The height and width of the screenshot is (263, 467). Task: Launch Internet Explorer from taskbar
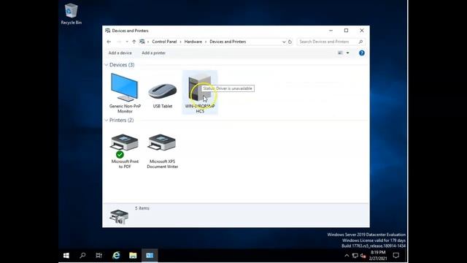[x=116, y=256]
